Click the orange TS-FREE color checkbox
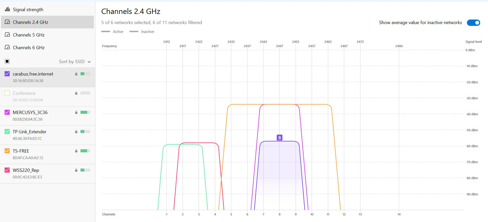Image resolution: width=488 pixels, height=222 pixels. pos(7,151)
